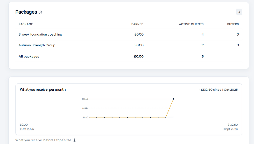Image resolution: width=254 pixels, height=144 pixels.
Task: Select the £66.25 y-axis label on the chart
Action: point(85,108)
